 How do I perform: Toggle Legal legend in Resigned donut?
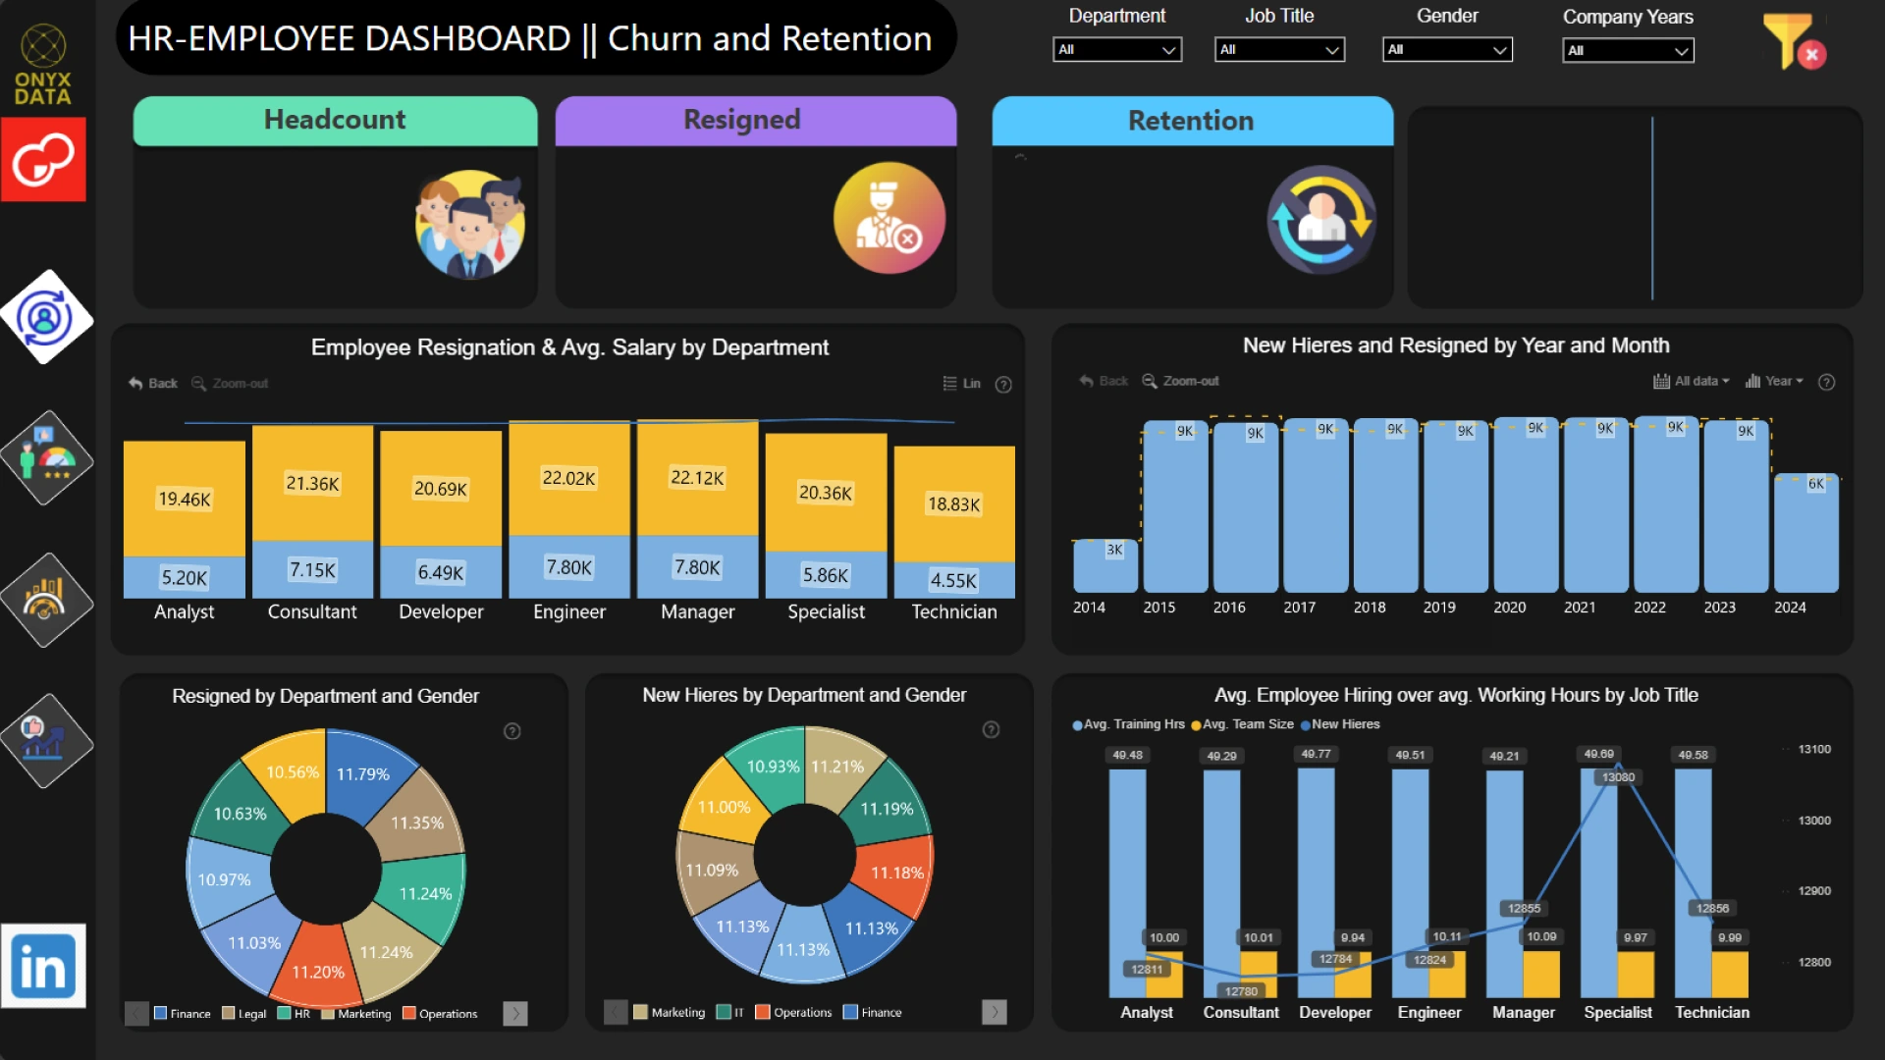[x=244, y=1014]
